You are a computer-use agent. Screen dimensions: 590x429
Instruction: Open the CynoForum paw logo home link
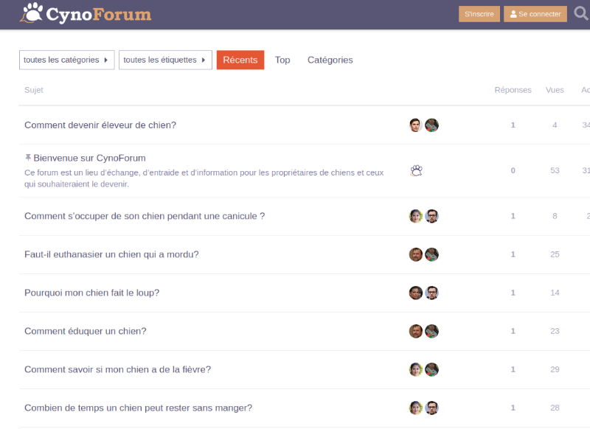click(86, 14)
